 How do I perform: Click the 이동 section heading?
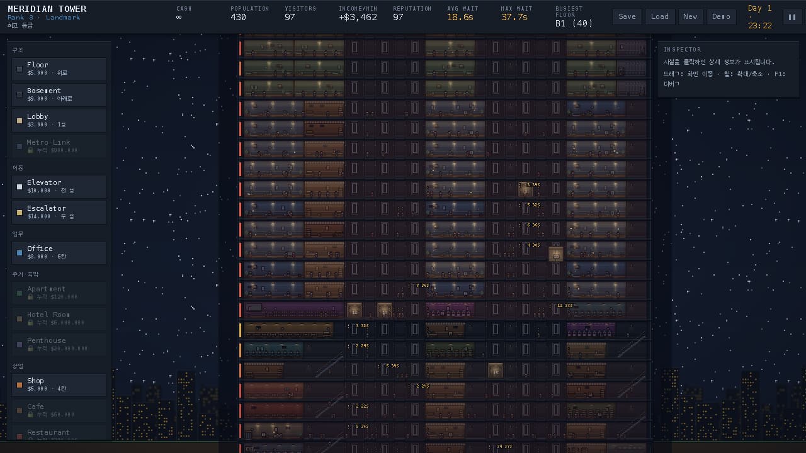coord(18,168)
